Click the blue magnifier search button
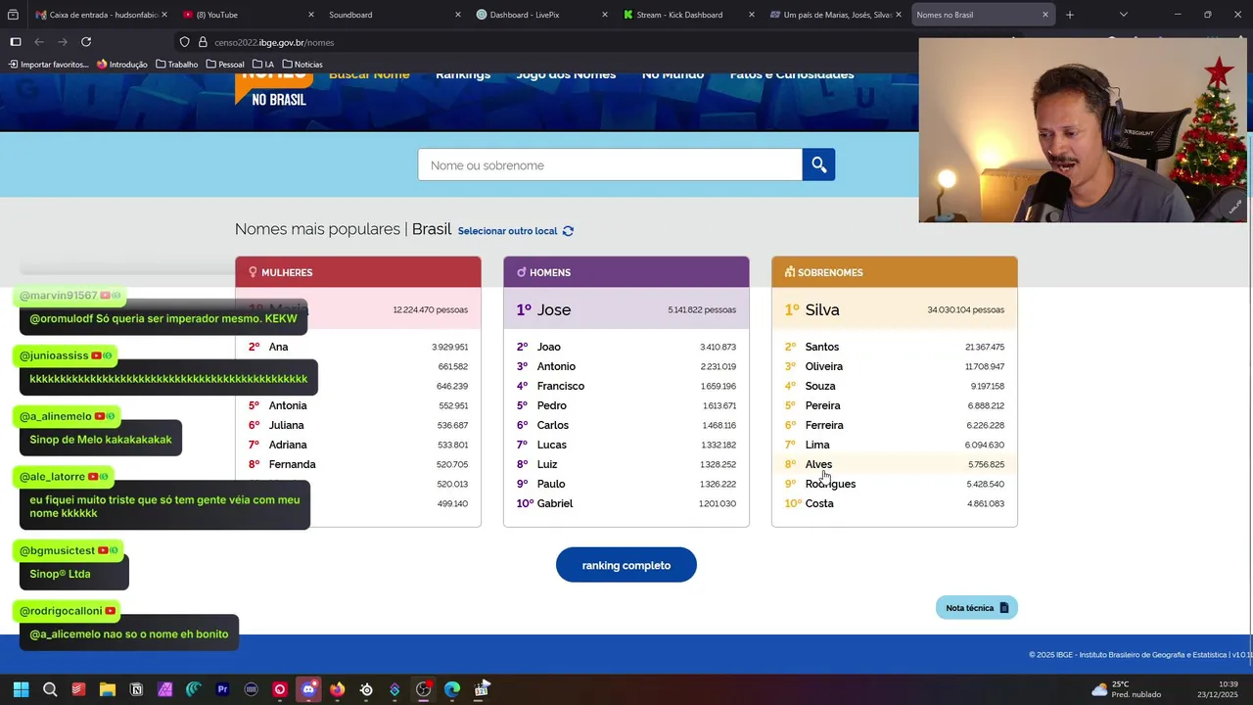1253x705 pixels. (818, 164)
